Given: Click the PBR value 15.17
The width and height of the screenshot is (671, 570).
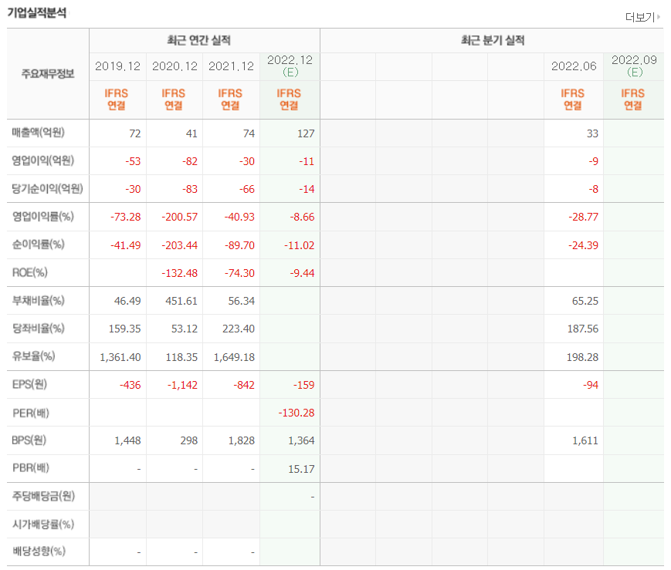Looking at the screenshot, I should point(302,470).
